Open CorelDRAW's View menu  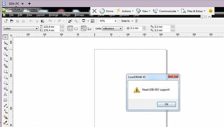[x=29, y=15]
